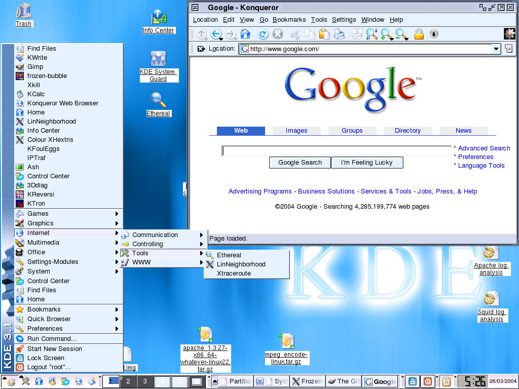Open the location URL history dropdown
The image size is (519, 389).
[496, 49]
